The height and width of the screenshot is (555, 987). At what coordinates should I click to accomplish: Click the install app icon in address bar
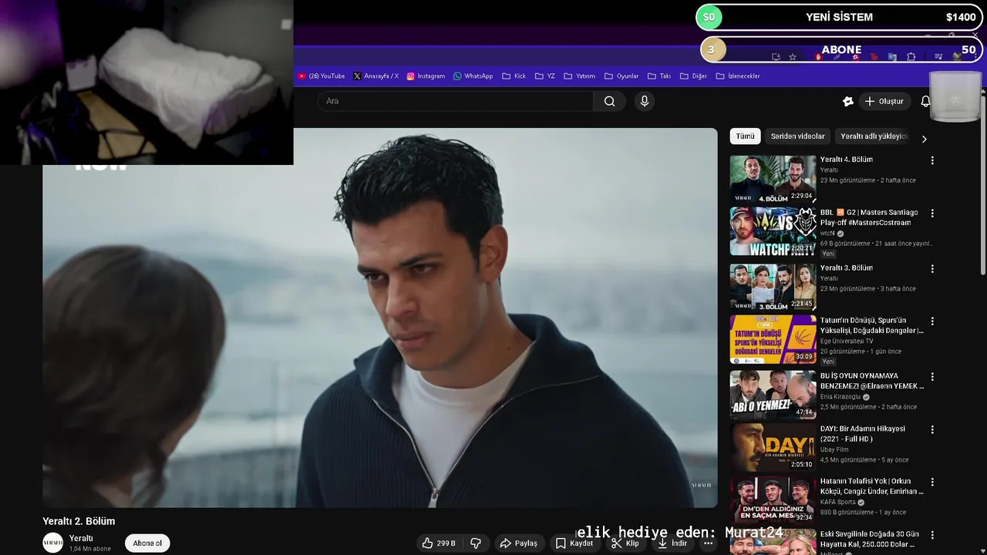coord(776,57)
